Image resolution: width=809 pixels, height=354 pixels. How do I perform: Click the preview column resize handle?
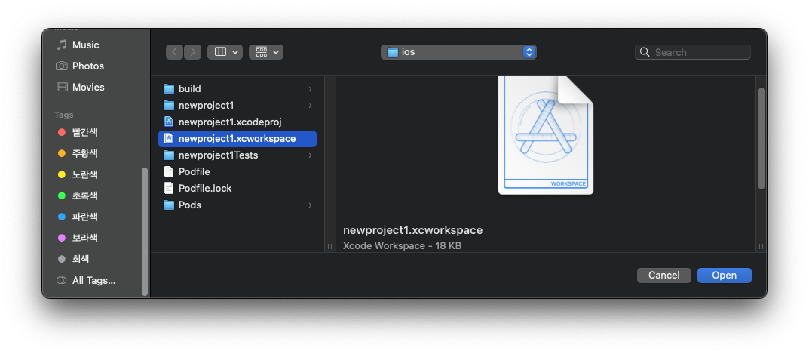(x=761, y=247)
